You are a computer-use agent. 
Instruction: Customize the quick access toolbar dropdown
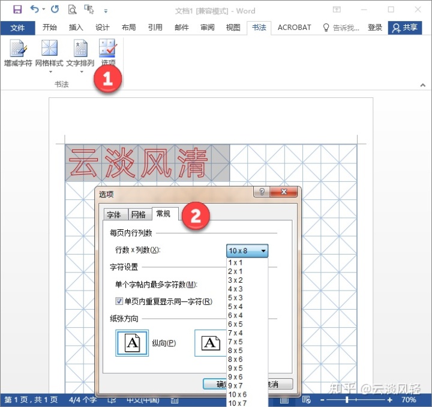tap(106, 11)
